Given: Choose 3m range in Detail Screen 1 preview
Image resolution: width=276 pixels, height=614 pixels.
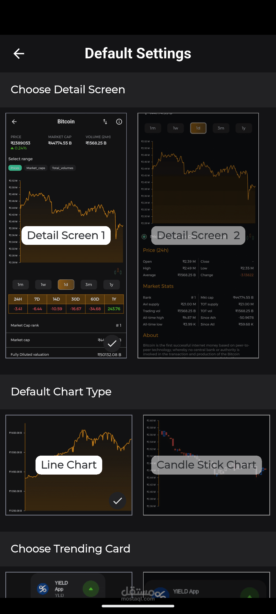Looking at the screenshot, I should pyautogui.click(x=89, y=284).
